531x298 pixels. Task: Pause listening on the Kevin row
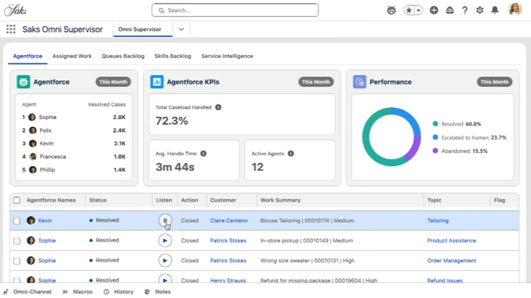tap(165, 220)
